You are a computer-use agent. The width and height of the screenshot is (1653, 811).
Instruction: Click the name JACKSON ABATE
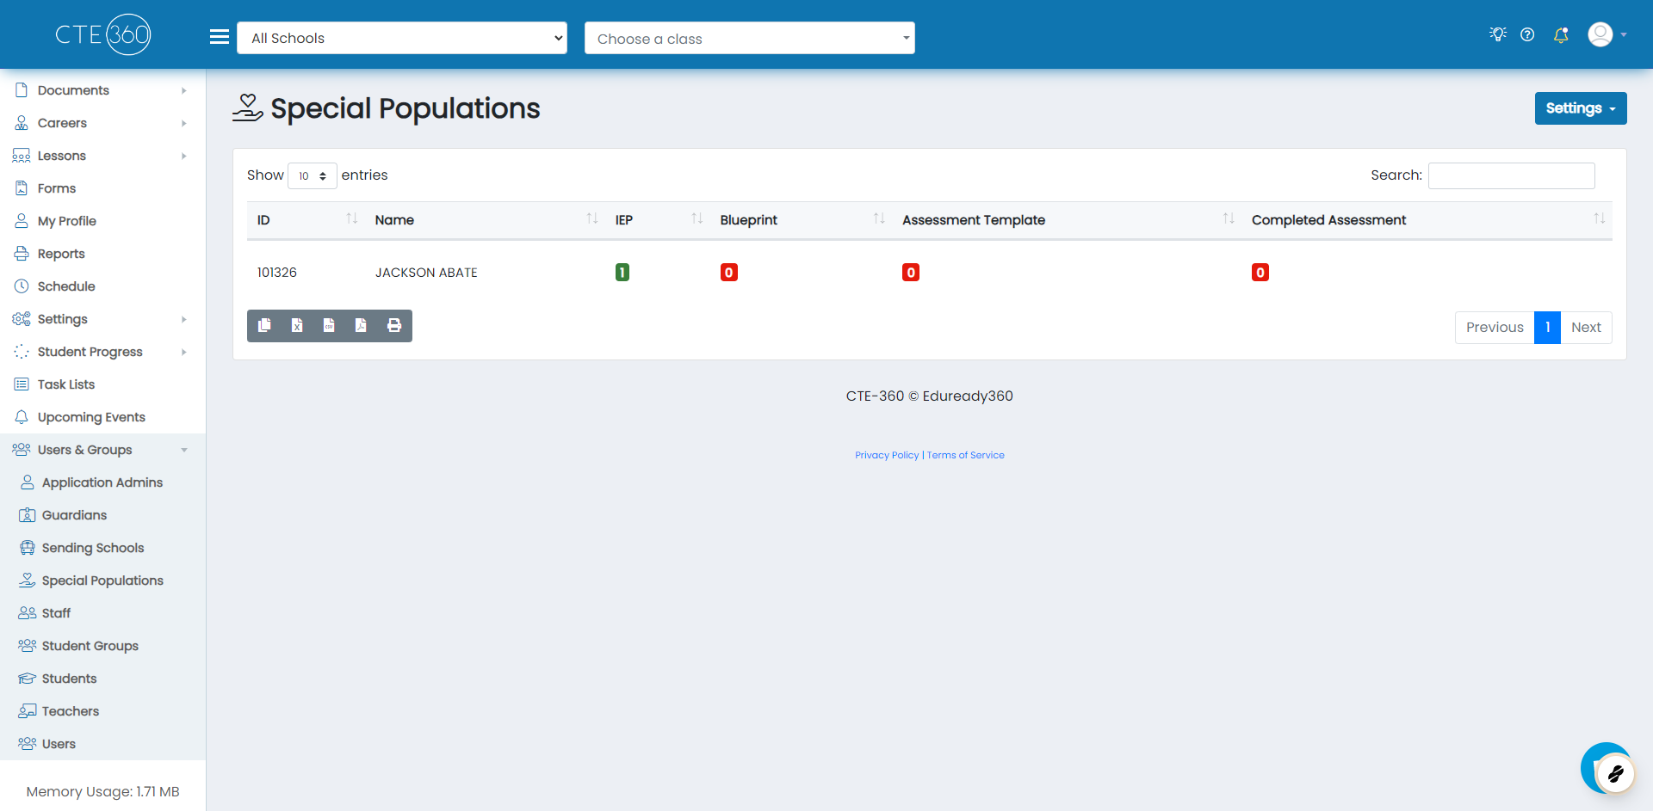[x=426, y=273]
